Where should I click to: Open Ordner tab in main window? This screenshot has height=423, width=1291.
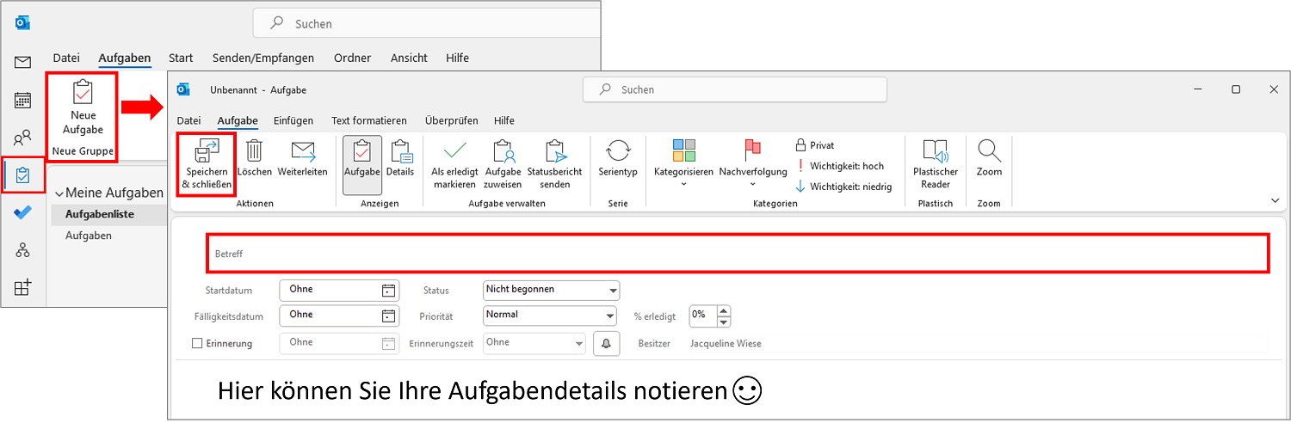pyautogui.click(x=352, y=58)
